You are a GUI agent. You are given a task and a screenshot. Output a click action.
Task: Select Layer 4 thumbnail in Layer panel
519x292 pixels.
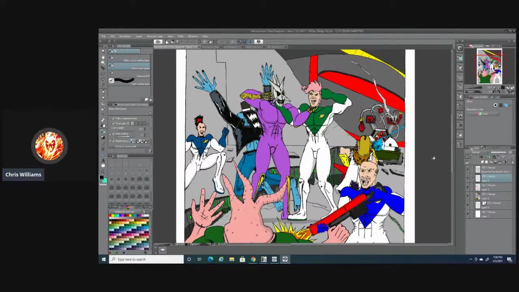(478, 178)
